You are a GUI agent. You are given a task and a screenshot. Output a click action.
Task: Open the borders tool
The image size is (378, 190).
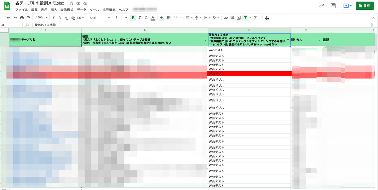tap(169, 18)
